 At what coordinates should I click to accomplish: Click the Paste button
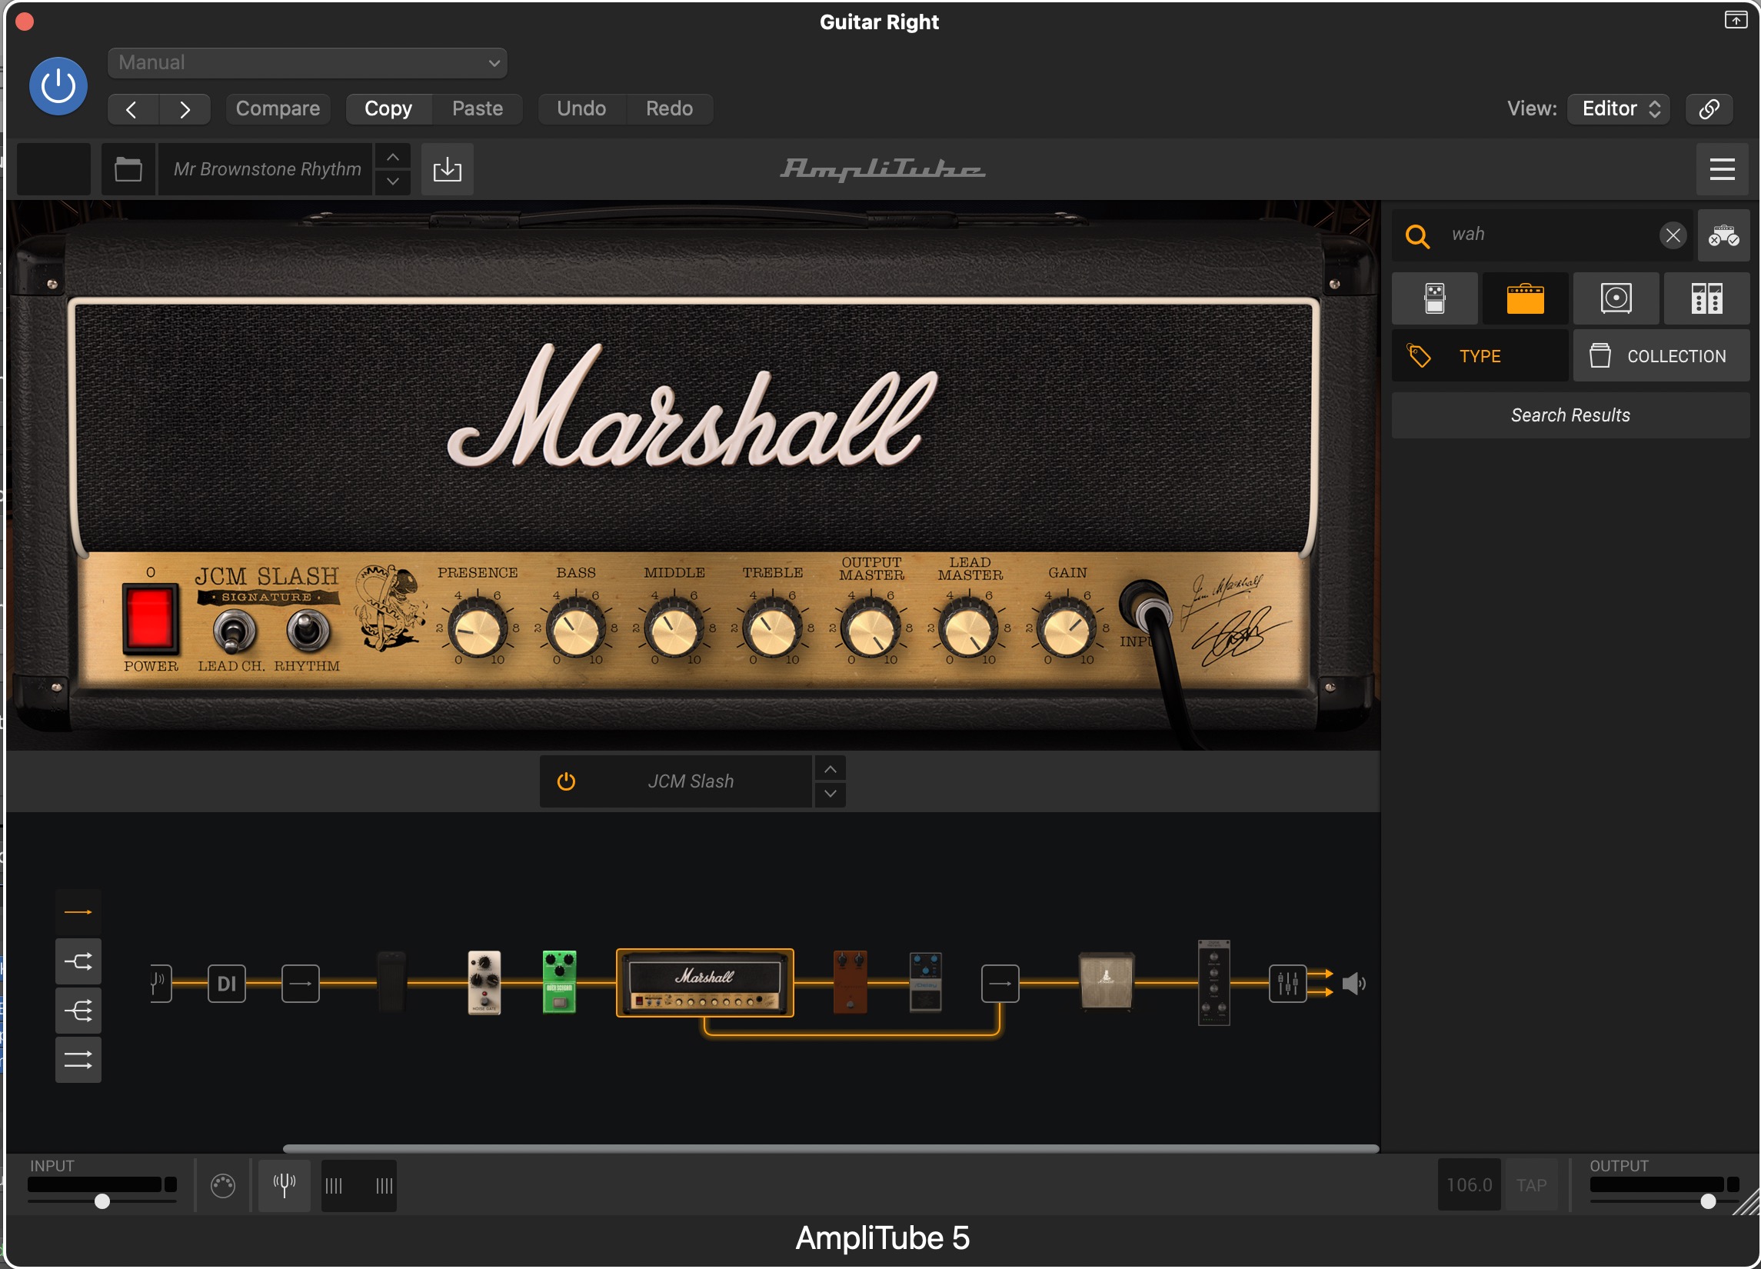478,108
